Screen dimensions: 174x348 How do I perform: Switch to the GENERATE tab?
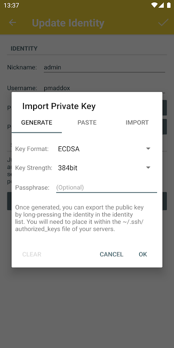(36, 123)
